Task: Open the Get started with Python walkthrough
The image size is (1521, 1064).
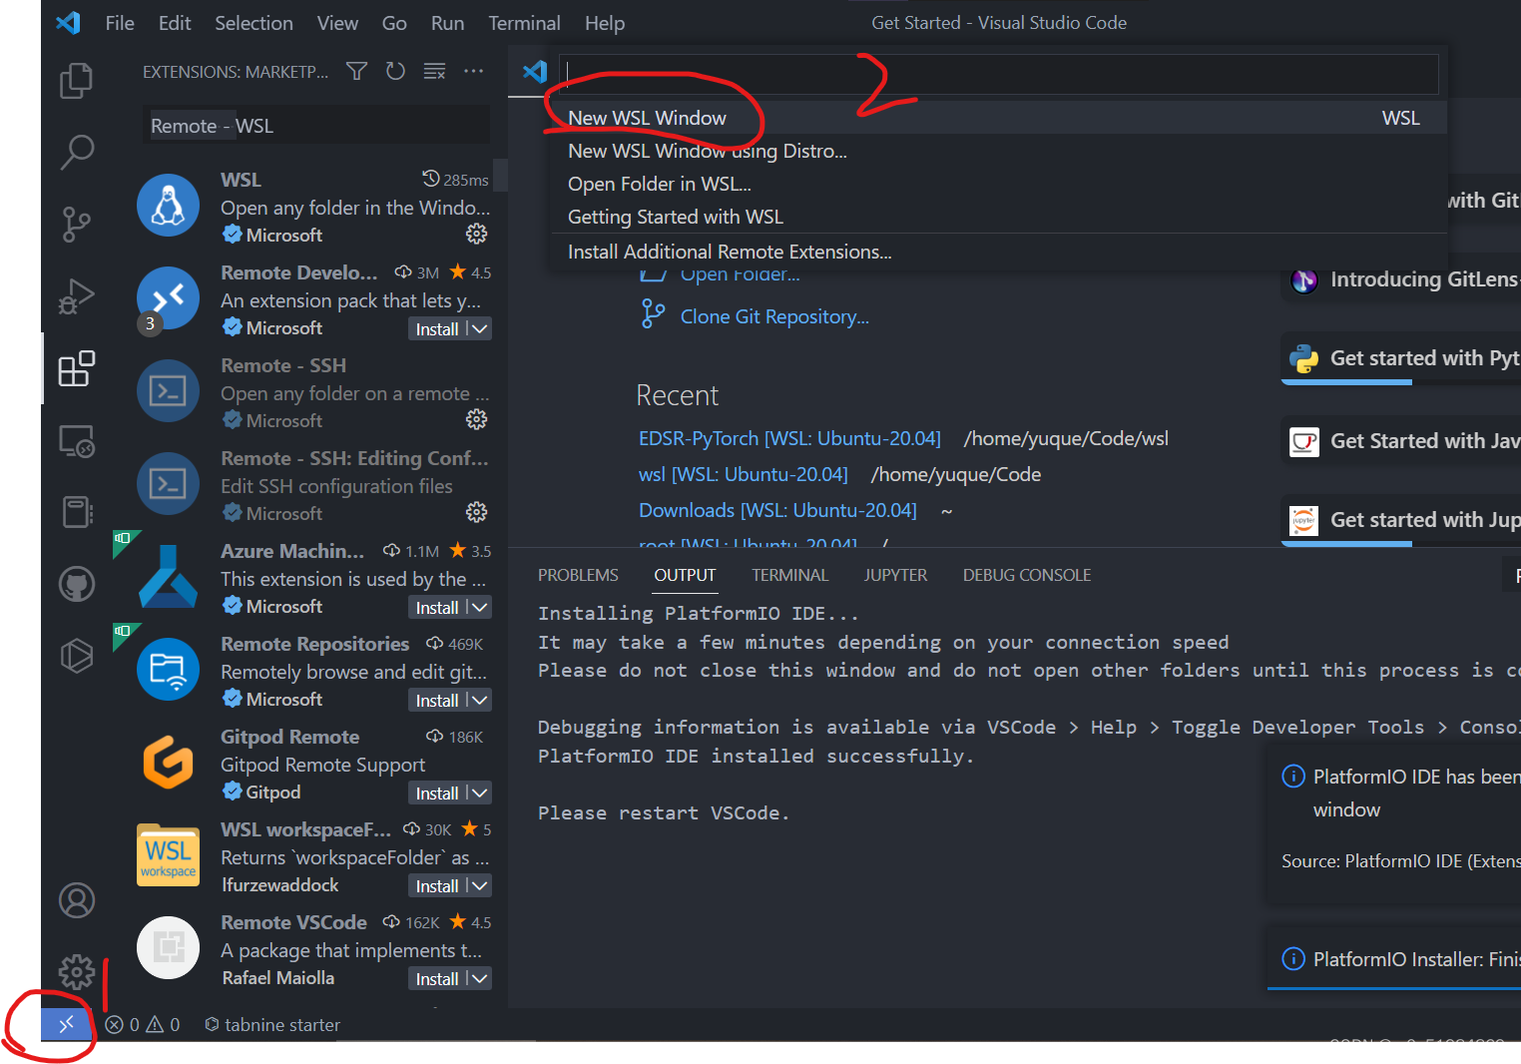Action: (x=1401, y=358)
